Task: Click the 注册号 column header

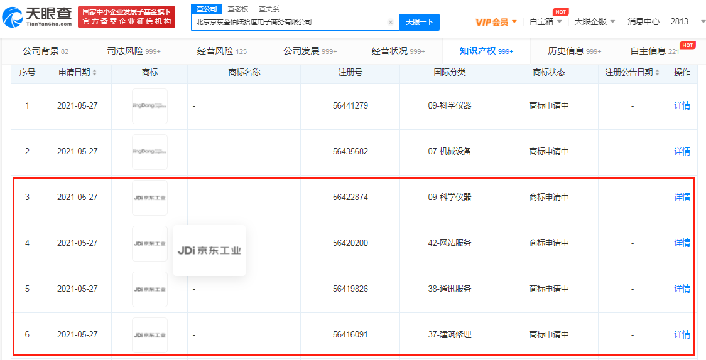Action: 350,73
